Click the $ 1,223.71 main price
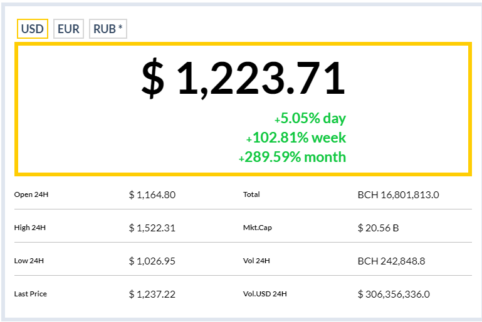This screenshot has height=322, width=482. pos(243,78)
